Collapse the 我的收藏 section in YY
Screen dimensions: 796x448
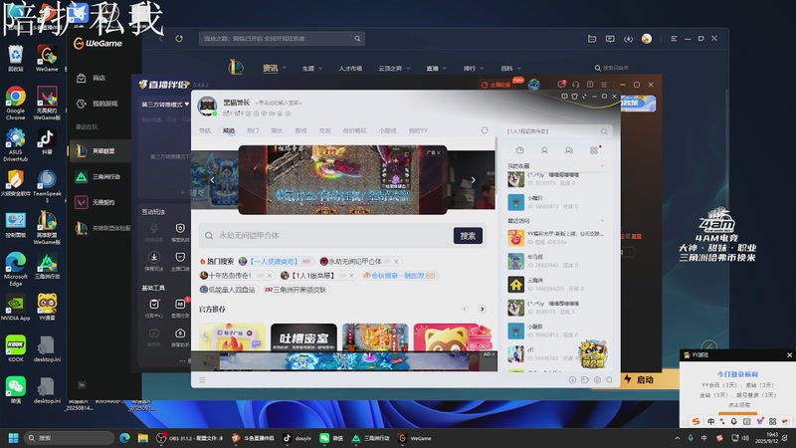[603, 166]
